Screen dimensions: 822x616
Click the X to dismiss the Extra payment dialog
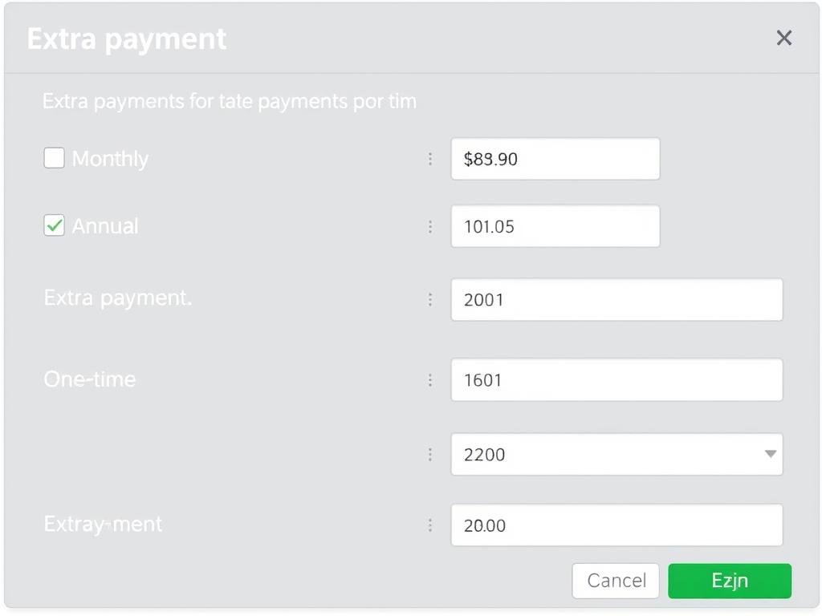pyautogui.click(x=783, y=38)
